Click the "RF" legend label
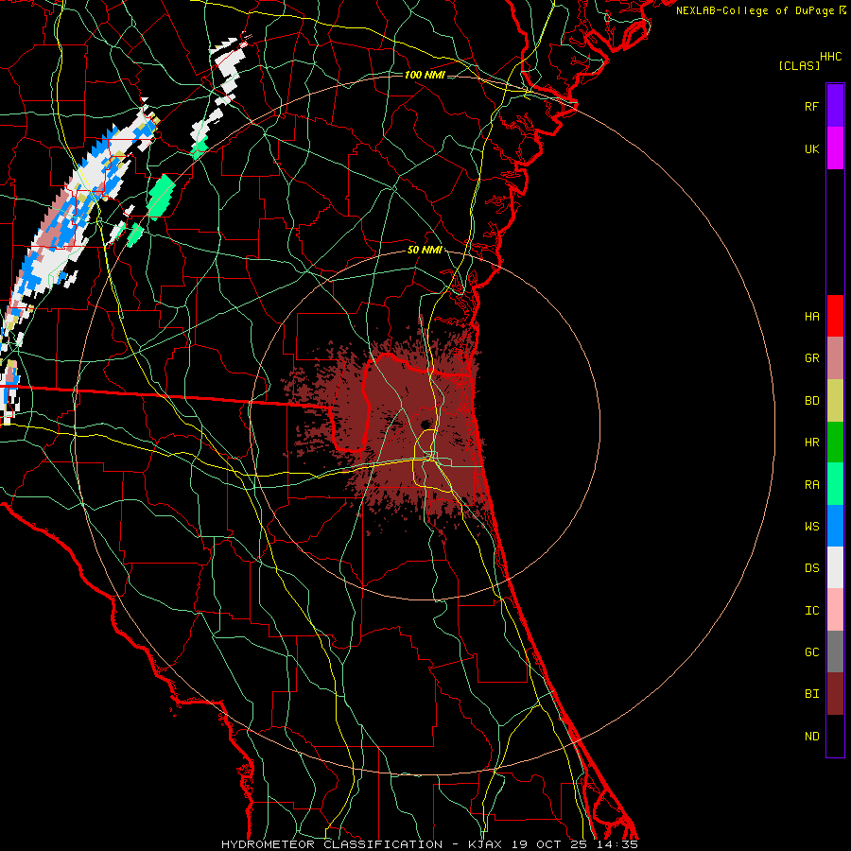The image size is (851, 851). point(811,106)
